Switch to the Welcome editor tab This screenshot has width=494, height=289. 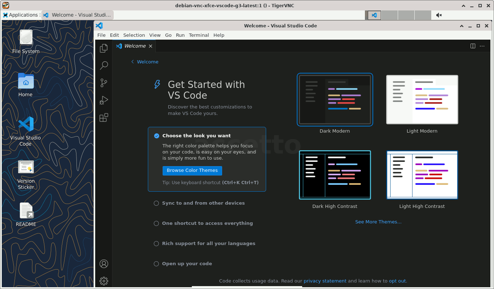point(134,46)
